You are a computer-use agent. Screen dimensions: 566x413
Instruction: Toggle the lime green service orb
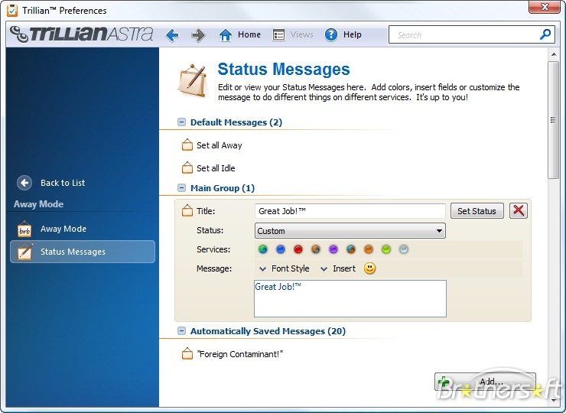(x=386, y=249)
